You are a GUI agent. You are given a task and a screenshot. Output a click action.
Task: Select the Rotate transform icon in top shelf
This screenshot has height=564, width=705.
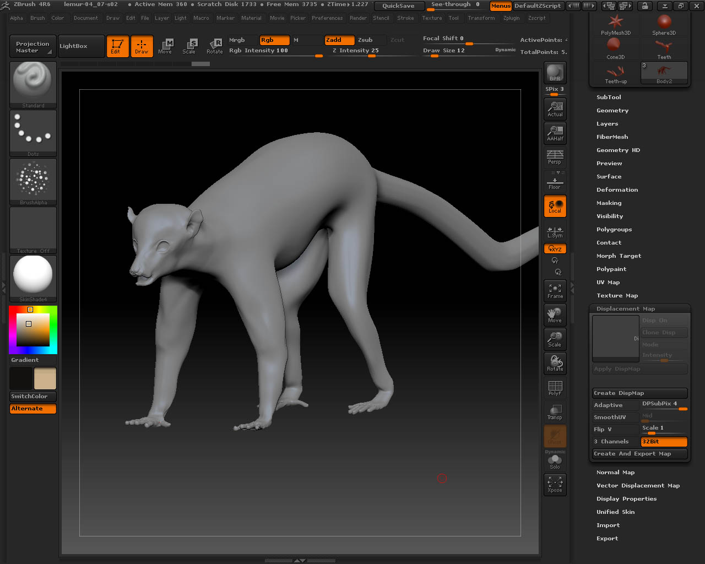(214, 46)
